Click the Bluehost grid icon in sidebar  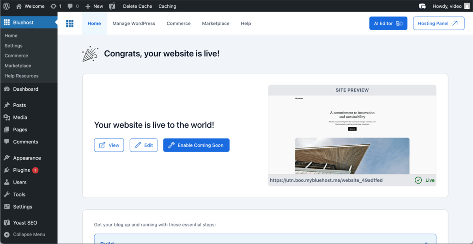6,22
